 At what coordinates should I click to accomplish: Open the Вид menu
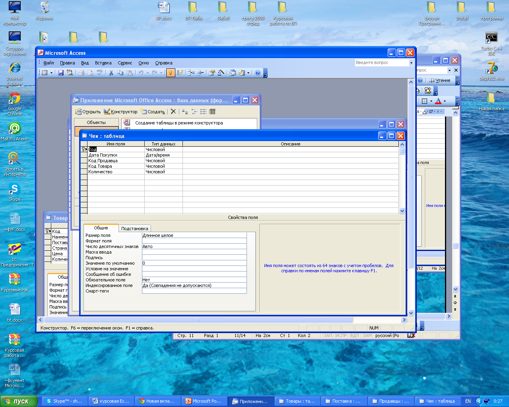click(x=85, y=63)
